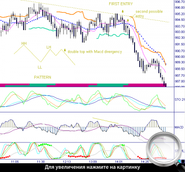Viewport: 185px width, 172px height.
Task: Select the "FIRST ENTRY" label
Action: (121, 4)
